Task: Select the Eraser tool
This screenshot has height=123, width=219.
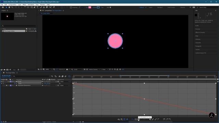Action: pos(47,7)
